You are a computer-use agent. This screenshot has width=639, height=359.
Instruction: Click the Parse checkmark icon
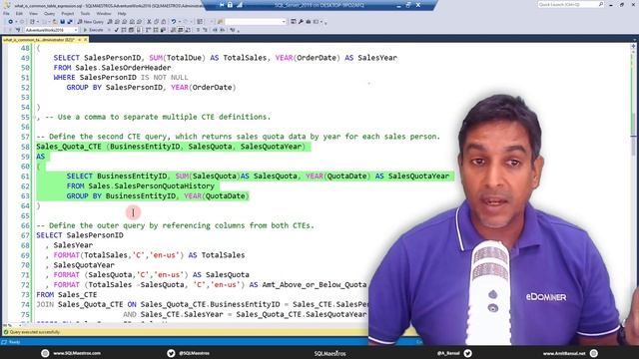click(117, 30)
